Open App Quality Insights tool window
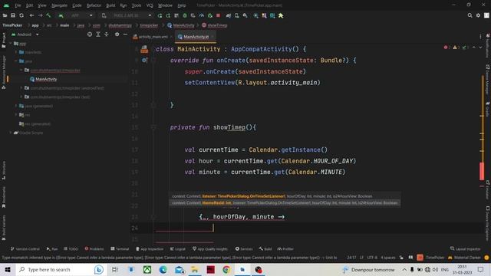 point(209,248)
